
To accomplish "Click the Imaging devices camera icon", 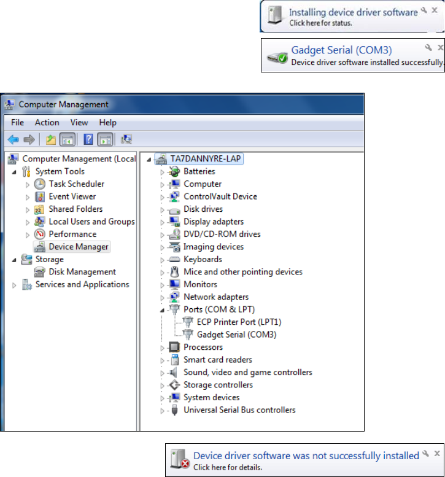I will [174, 247].
